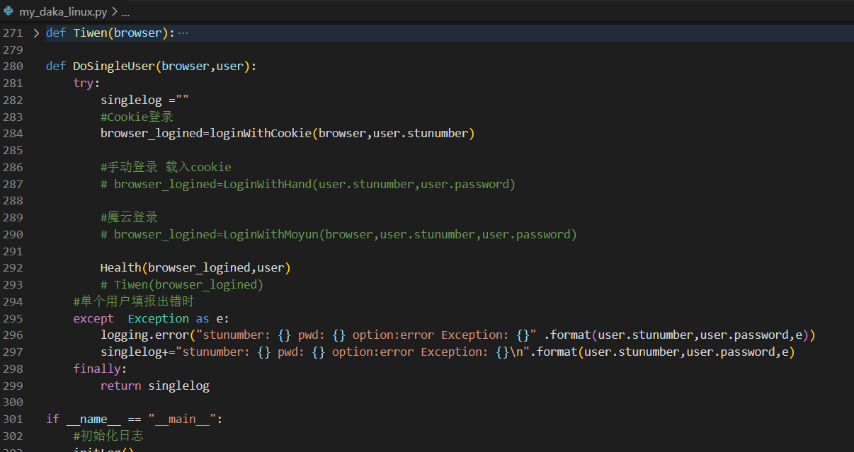Click the try keyword on line 281

point(83,83)
